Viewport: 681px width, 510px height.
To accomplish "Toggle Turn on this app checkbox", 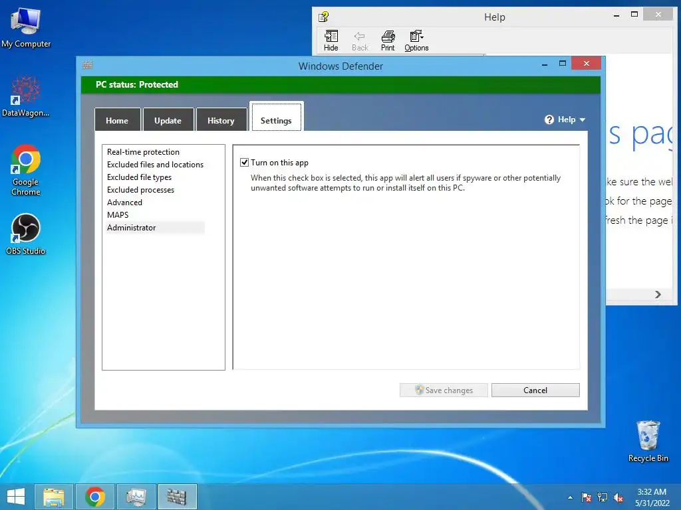I will (245, 163).
